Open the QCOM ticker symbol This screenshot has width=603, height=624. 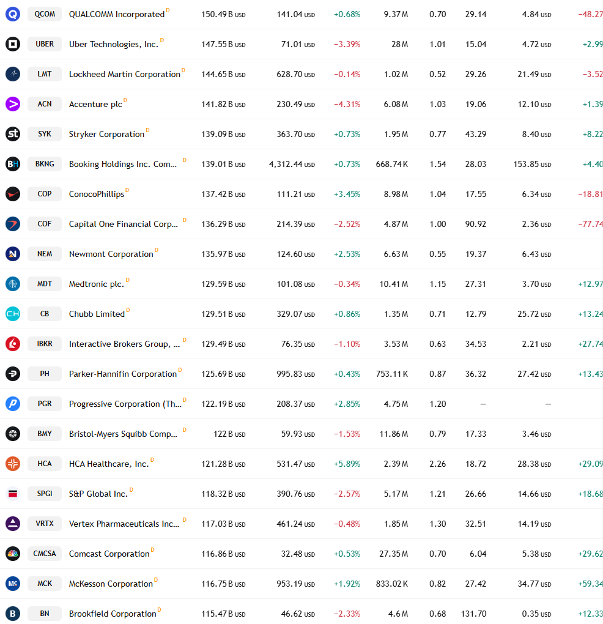(x=45, y=14)
